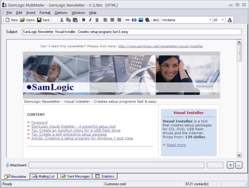249x188 pixels.
Task: Click the CONTENT heading in the newsletter
Action: (x=36, y=115)
